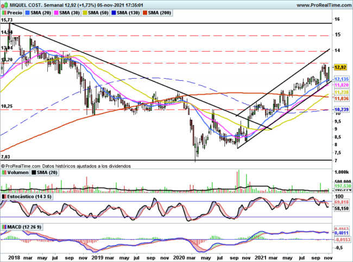The width and height of the screenshot is (353, 262).
Task: Click the Precio candle icon in legend
Action: [x=4, y=13]
